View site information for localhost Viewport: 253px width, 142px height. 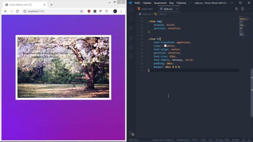pos(25,11)
